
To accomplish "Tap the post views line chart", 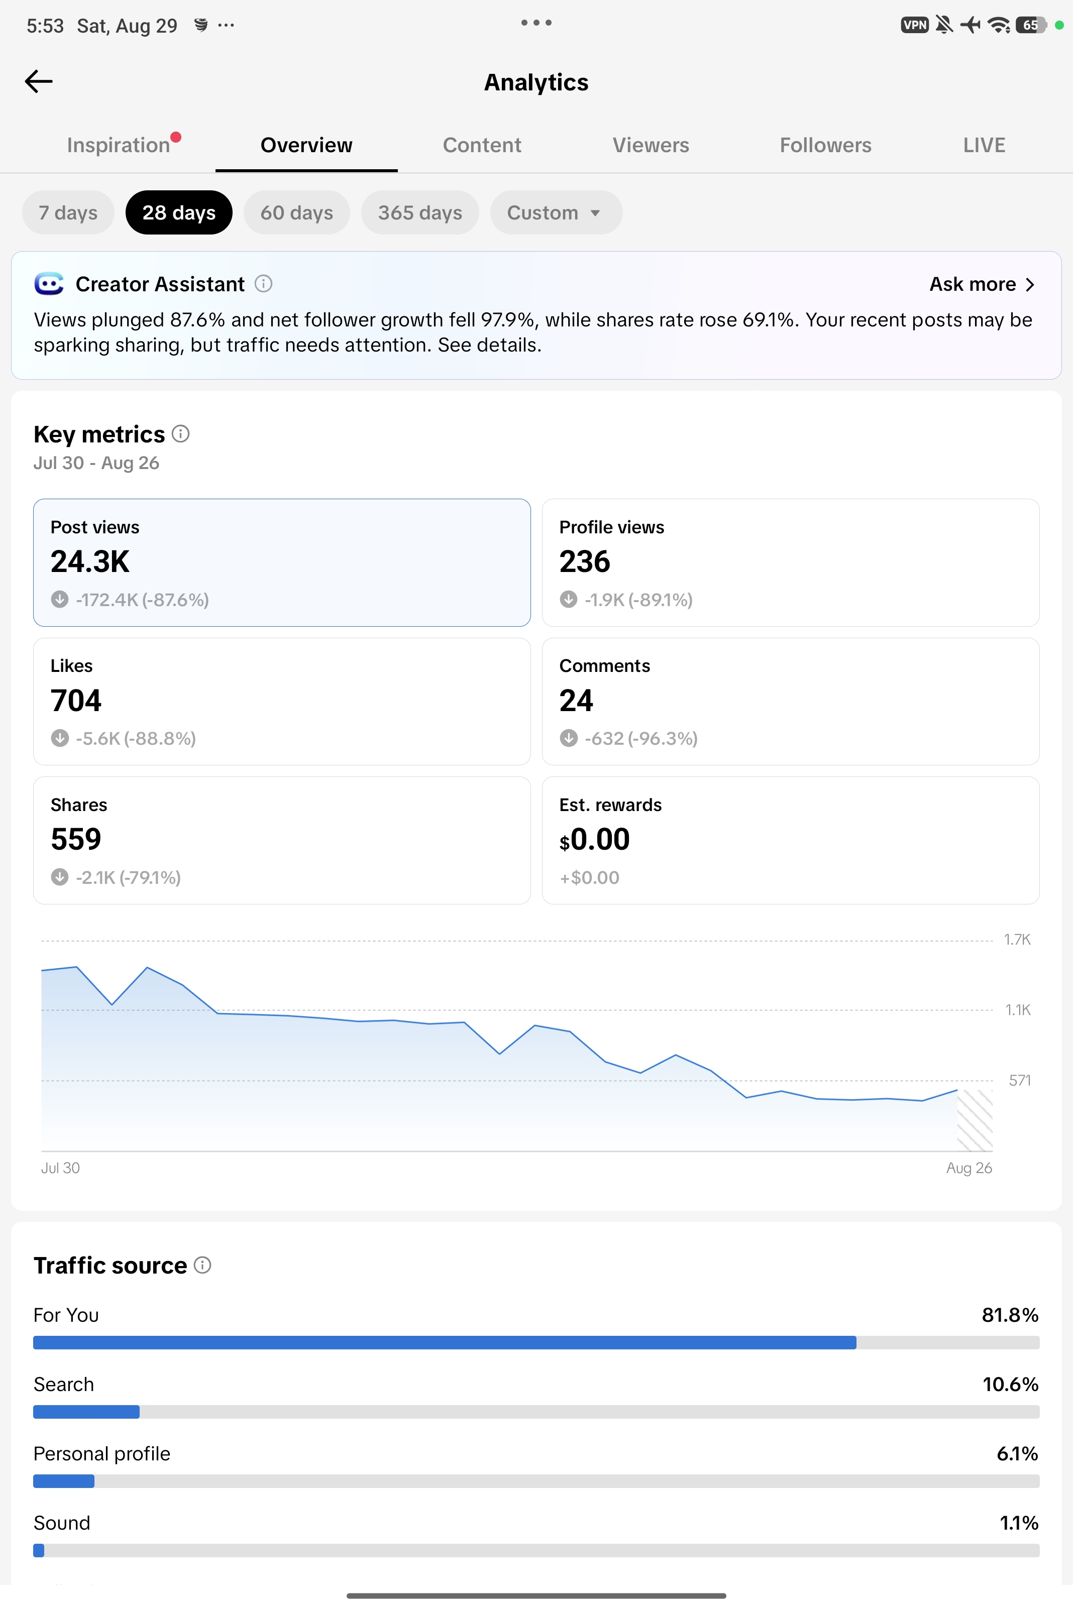I will (x=516, y=1046).
